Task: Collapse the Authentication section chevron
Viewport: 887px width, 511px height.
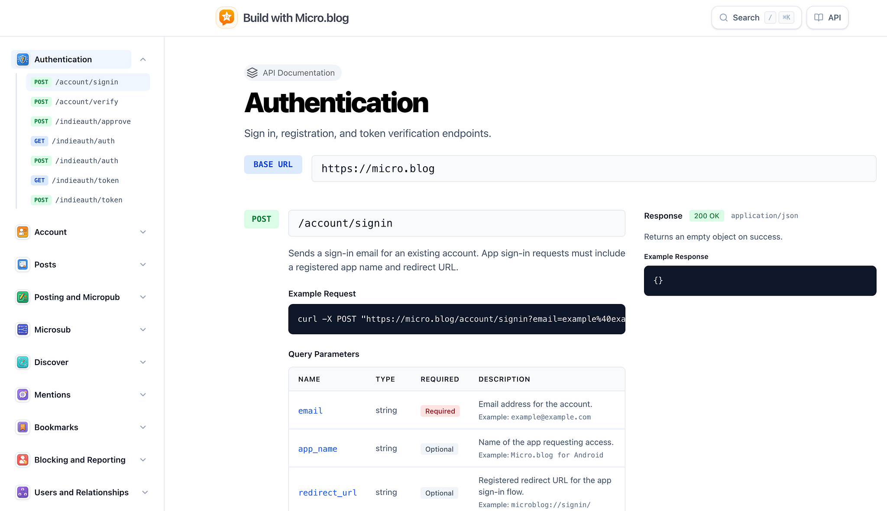Action: point(143,59)
